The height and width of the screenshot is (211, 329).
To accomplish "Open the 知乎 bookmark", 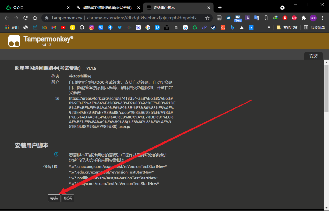I will (x=101, y=27).
